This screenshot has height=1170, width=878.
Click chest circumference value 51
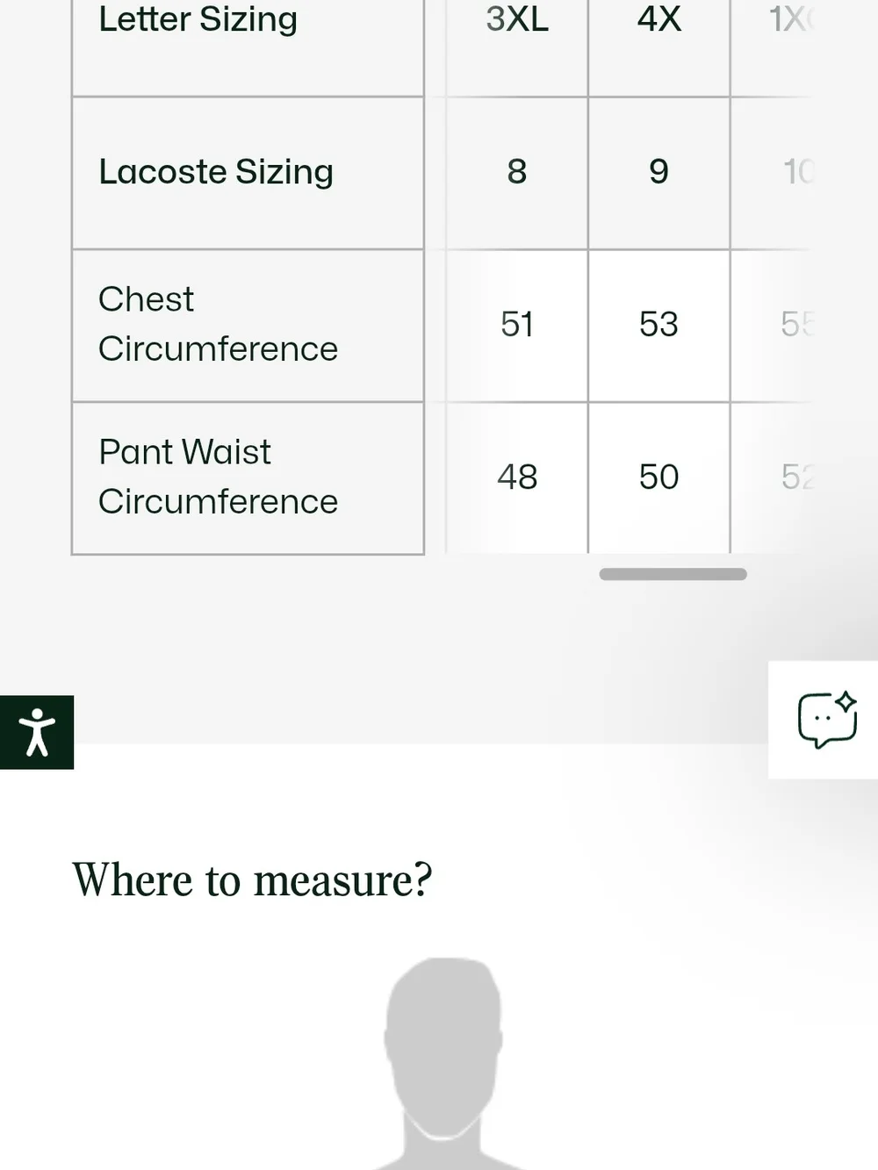pyautogui.click(x=517, y=325)
